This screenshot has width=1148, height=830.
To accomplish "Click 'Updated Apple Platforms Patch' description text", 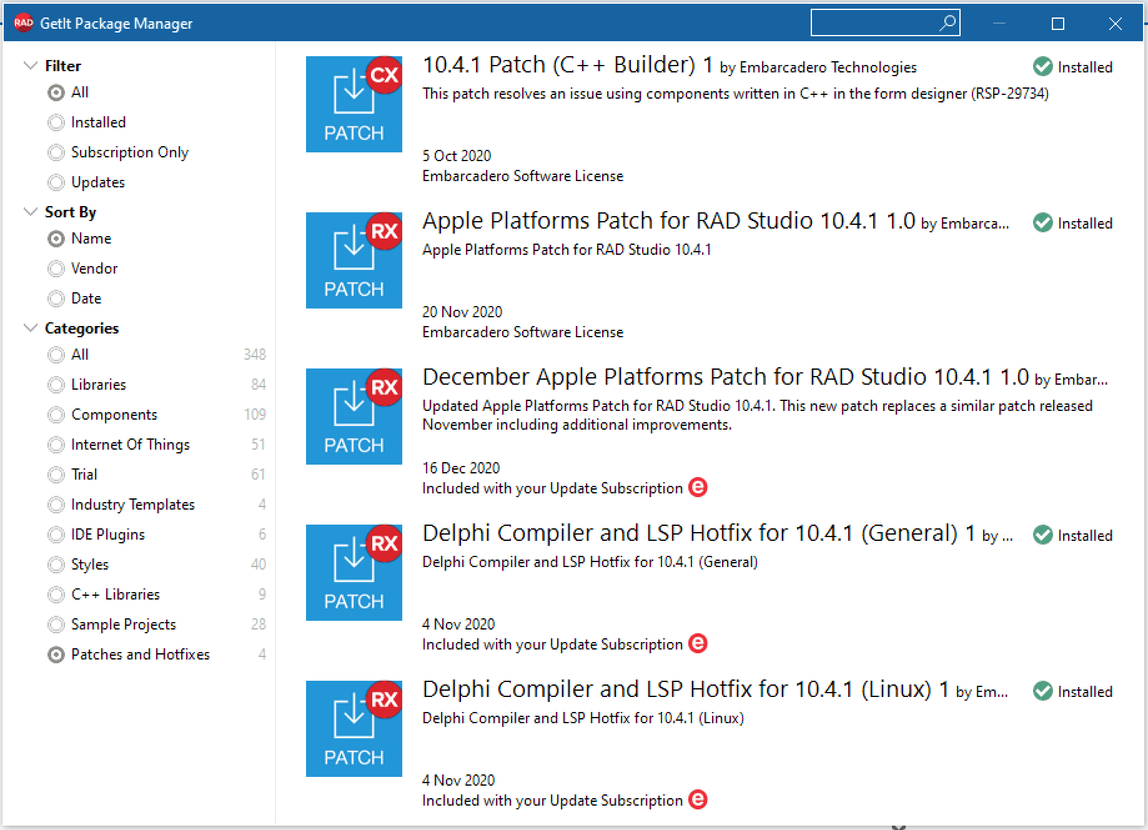I will (x=757, y=415).
